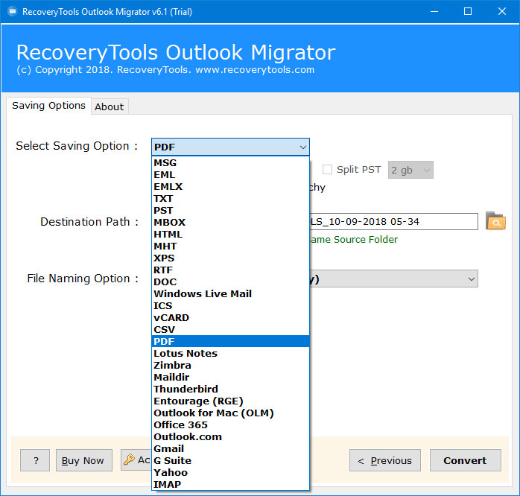Click the Destination Path input field
520x496 pixels.
coord(393,221)
